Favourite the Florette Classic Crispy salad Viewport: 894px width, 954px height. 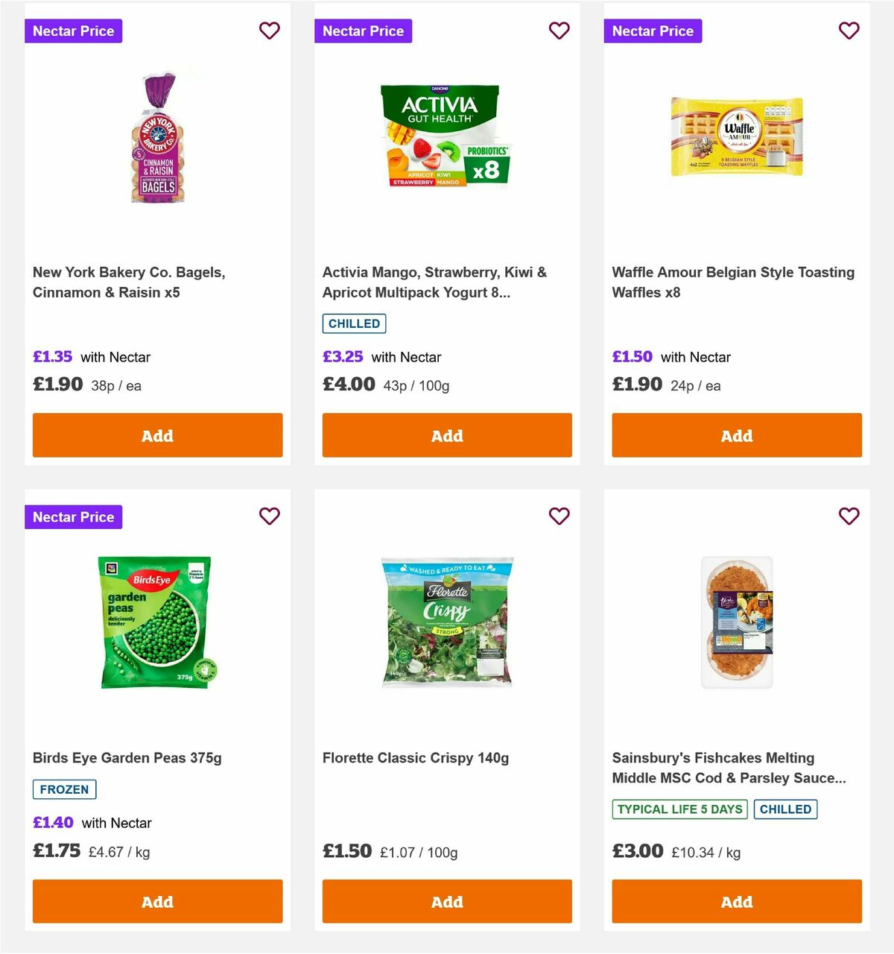pos(559,516)
